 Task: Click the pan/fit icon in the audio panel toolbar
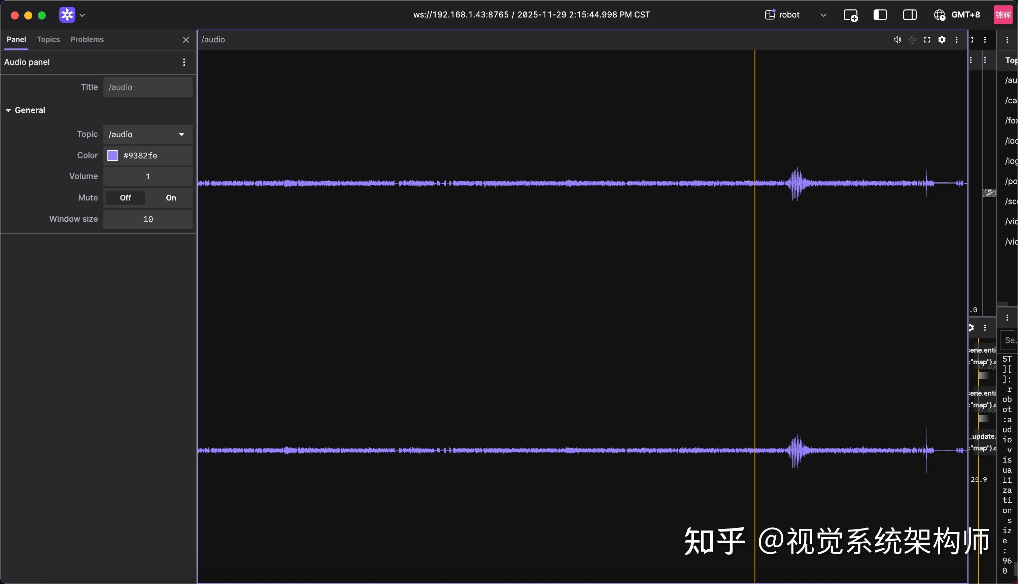click(x=912, y=39)
